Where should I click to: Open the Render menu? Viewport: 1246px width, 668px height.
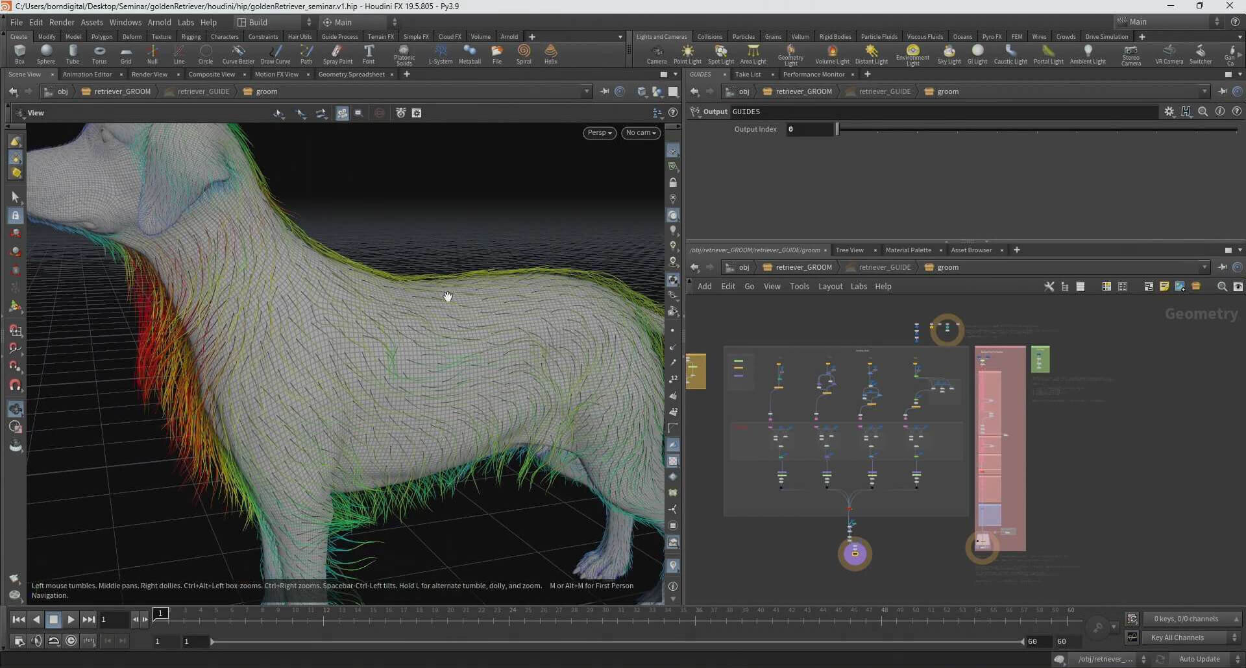pyautogui.click(x=62, y=22)
